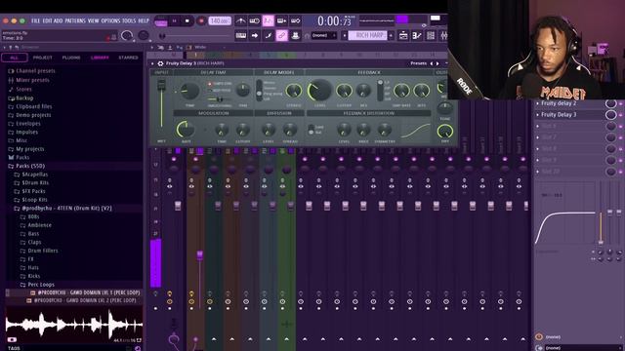Open the (none) snap dropdown

pyautogui.click(x=323, y=35)
